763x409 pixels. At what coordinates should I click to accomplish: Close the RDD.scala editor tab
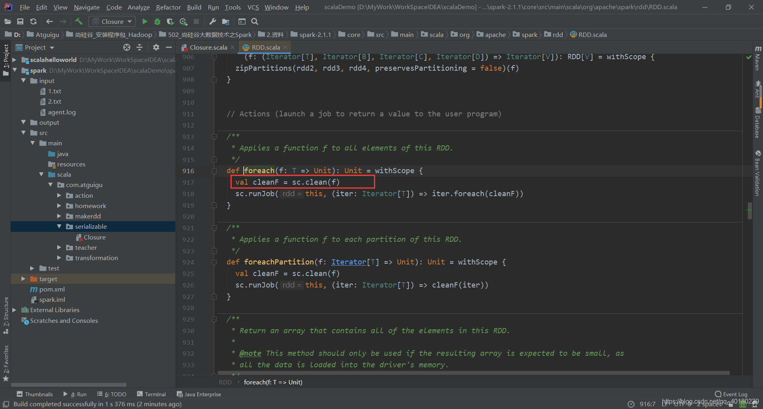click(x=285, y=47)
